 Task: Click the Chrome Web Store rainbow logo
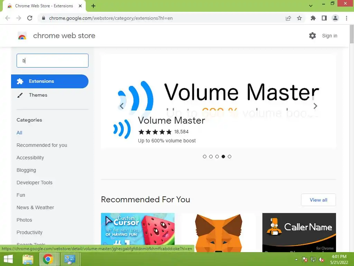[22, 36]
